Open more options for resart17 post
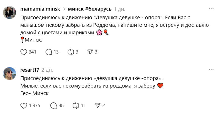218x114 pixels. 211,69
